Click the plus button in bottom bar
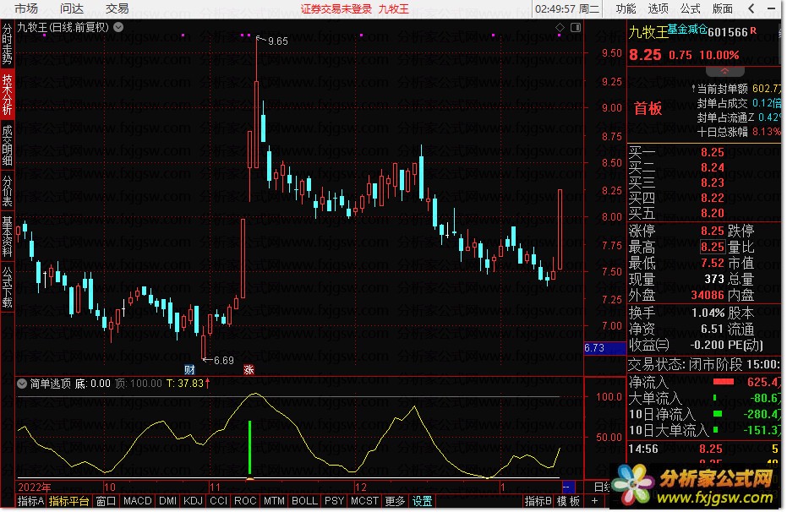 [594, 500]
